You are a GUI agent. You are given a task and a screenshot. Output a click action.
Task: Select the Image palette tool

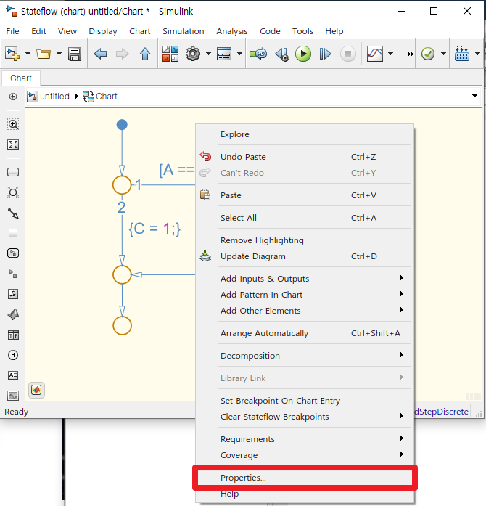point(13,396)
